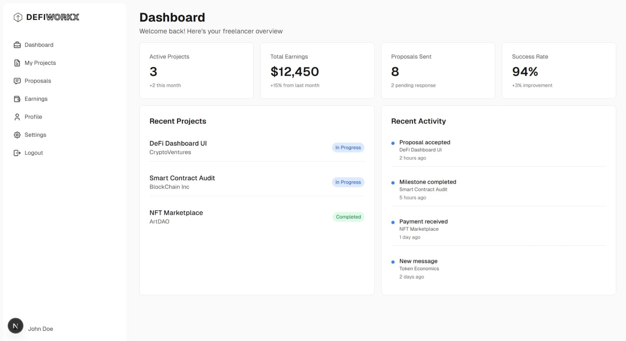Click the My Projects document icon
Viewport: 626px width, 341px height.
coord(17,63)
